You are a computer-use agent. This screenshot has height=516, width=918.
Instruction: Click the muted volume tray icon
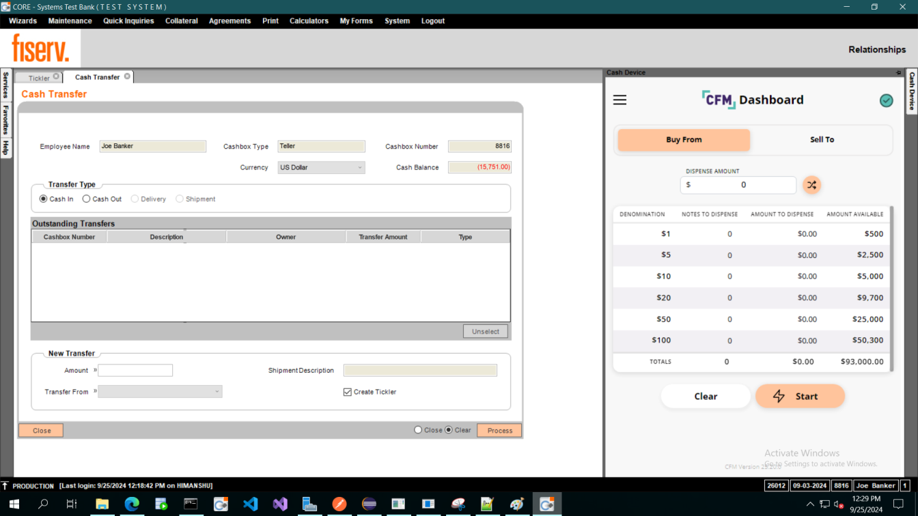tap(838, 504)
